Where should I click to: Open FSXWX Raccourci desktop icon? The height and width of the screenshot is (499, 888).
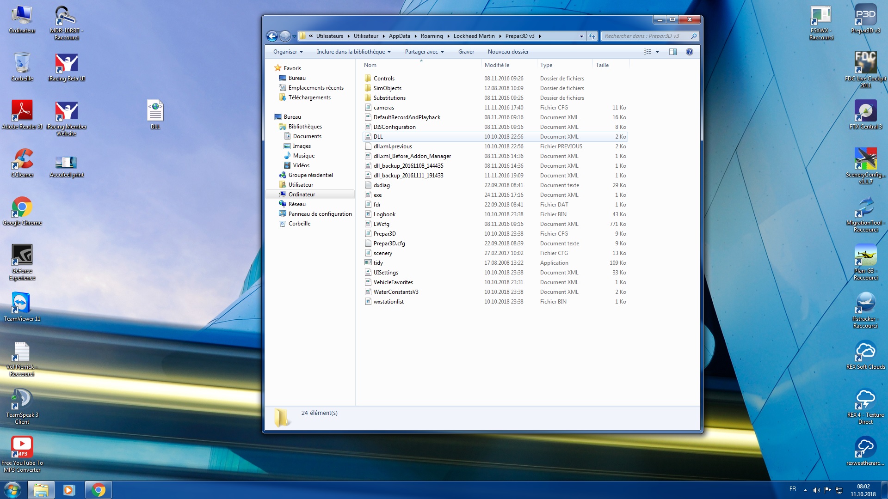pyautogui.click(x=821, y=23)
